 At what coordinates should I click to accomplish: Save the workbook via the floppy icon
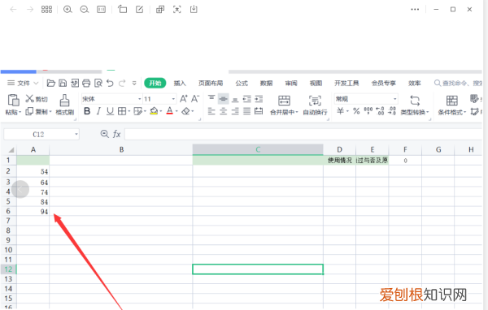(63, 83)
